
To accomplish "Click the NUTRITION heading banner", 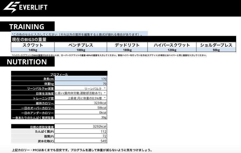I will click(x=27, y=62).
